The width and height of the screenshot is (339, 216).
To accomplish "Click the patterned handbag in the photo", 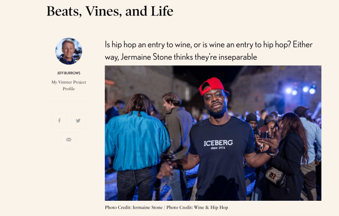I will [x=275, y=177].
